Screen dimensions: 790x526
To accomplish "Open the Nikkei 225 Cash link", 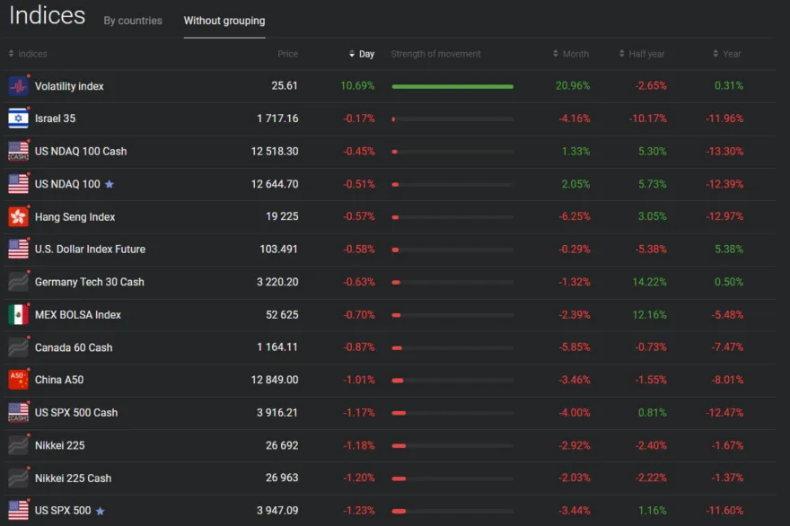I will click(73, 478).
